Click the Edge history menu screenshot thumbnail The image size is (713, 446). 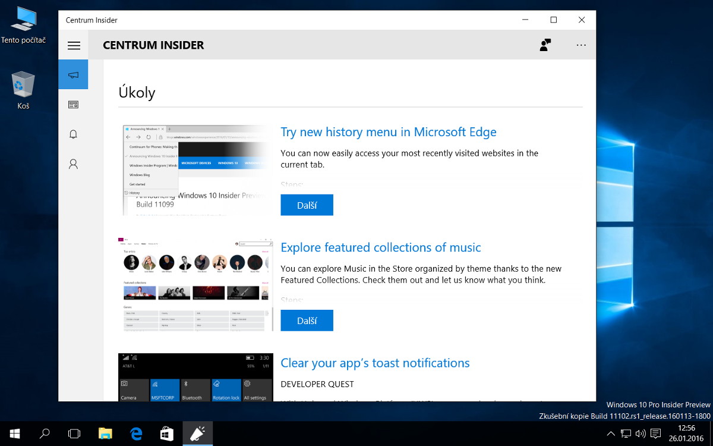(195, 170)
